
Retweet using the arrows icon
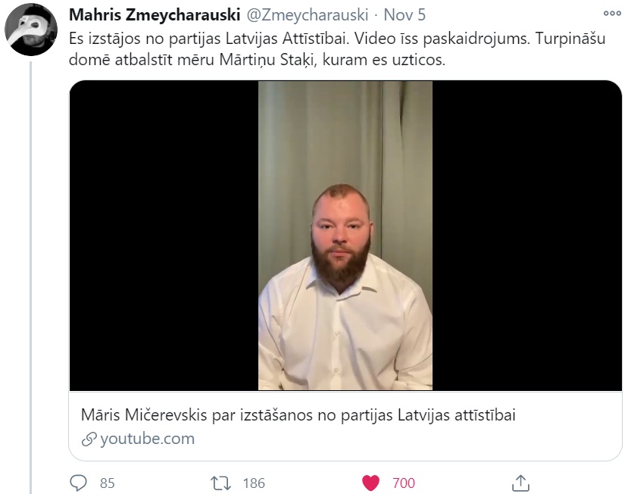(221, 483)
